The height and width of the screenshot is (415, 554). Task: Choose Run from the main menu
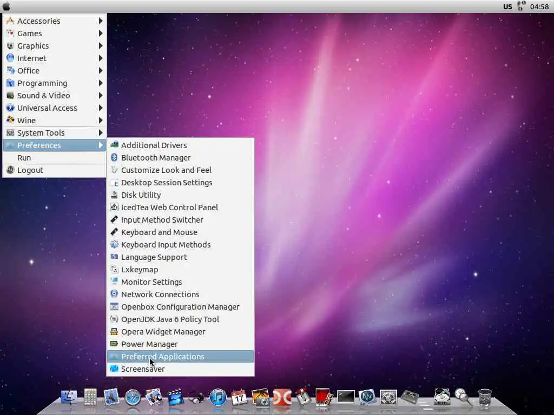coord(55,158)
